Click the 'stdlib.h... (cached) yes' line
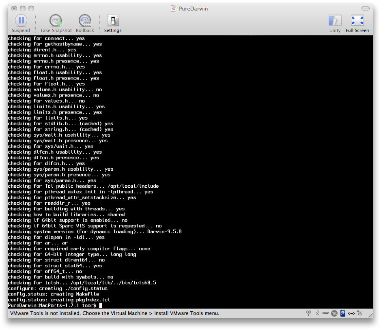The width and height of the screenshot is (381, 330). [x=60, y=124]
